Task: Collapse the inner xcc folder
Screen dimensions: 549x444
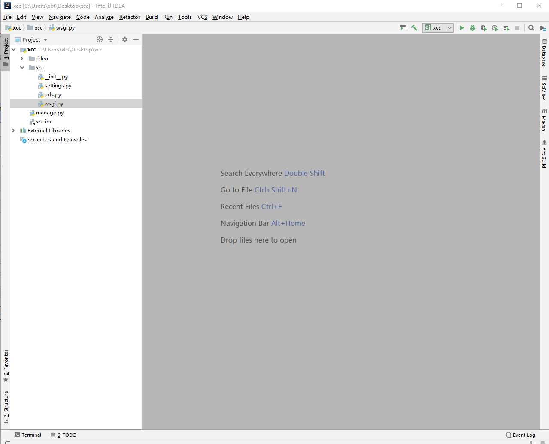Action: pos(22,68)
